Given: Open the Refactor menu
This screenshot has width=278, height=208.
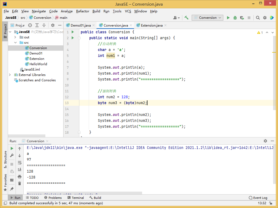Looking at the screenshot, I should [x=83, y=11].
